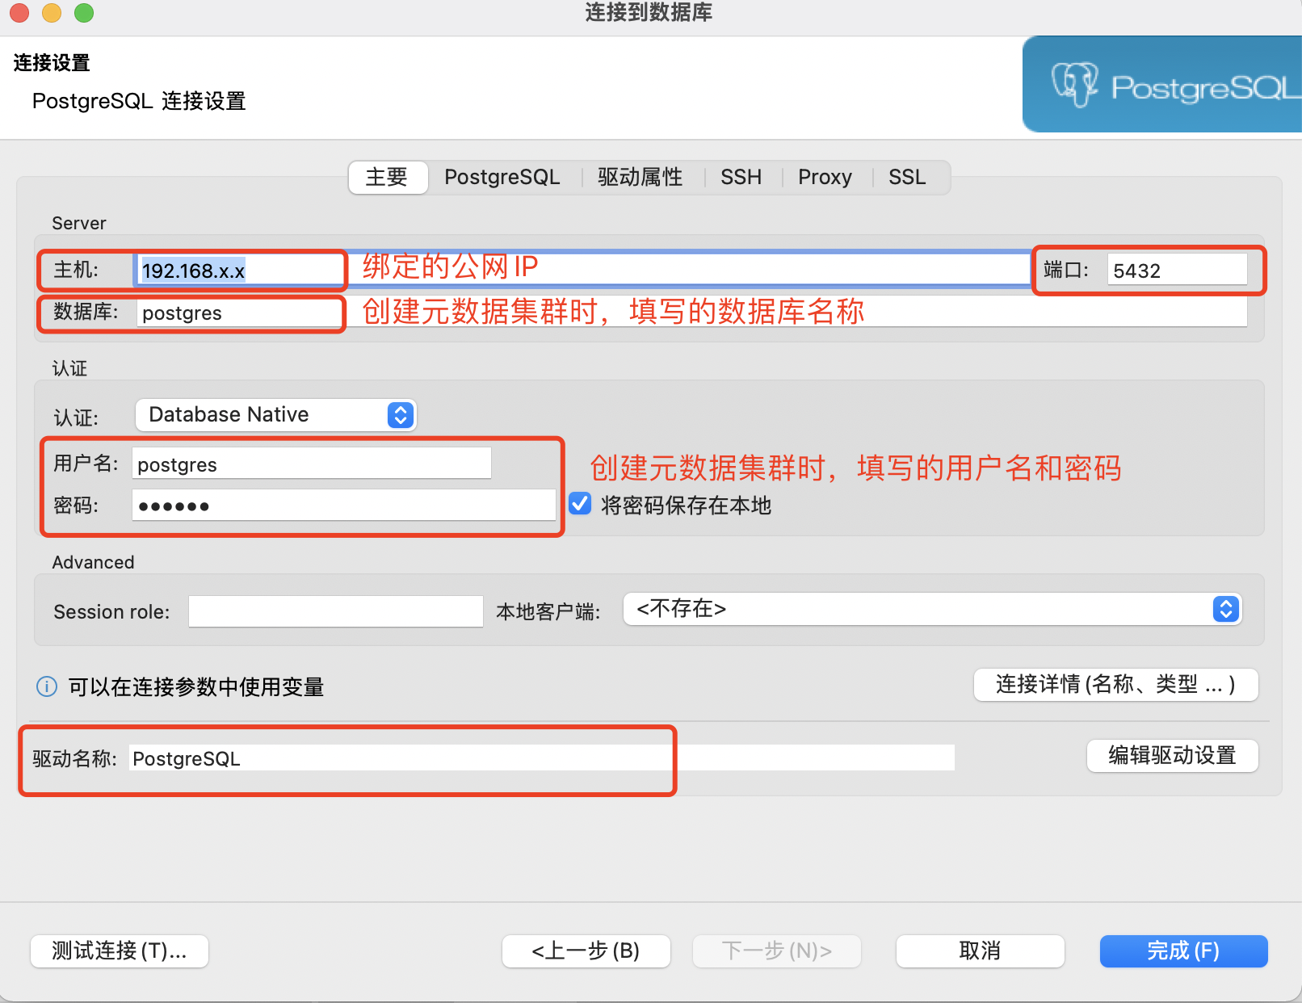Click the 测试连接 button
This screenshot has width=1302, height=1003.
[x=119, y=951]
